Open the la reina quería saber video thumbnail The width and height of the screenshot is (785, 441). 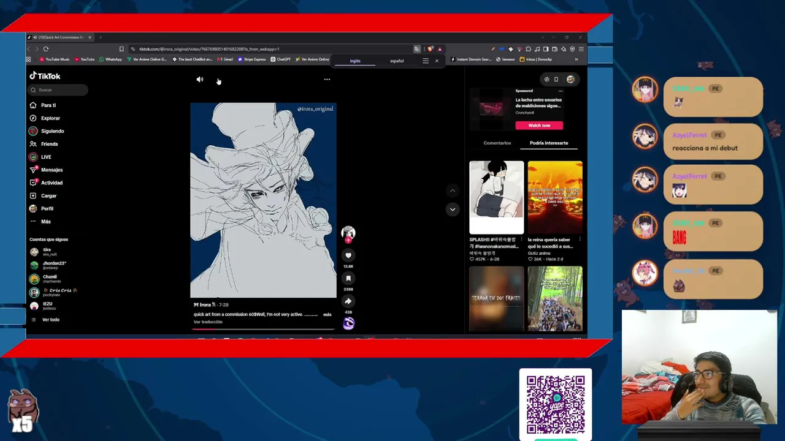click(555, 197)
